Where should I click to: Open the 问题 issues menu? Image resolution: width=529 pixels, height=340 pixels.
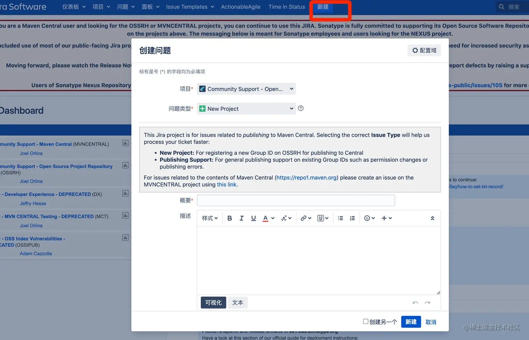(x=126, y=7)
